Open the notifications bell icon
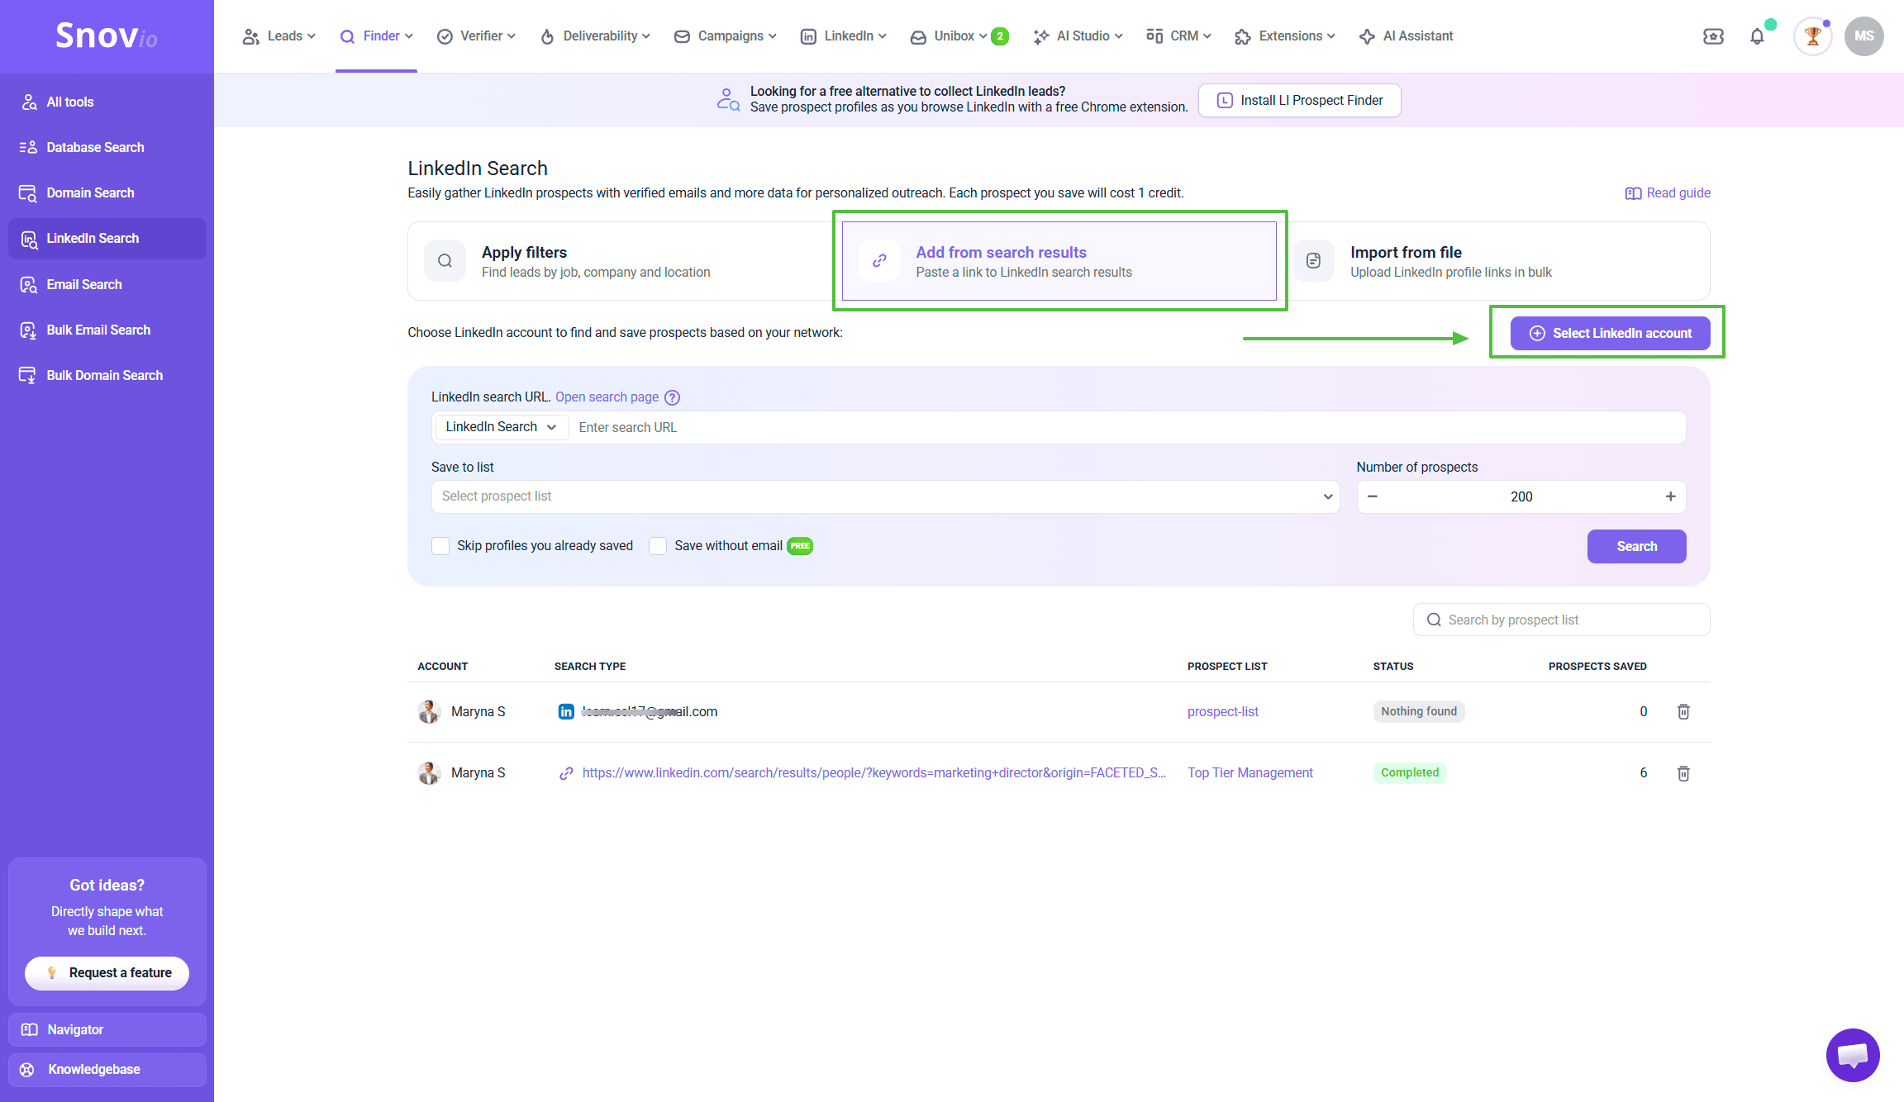 1757,36
